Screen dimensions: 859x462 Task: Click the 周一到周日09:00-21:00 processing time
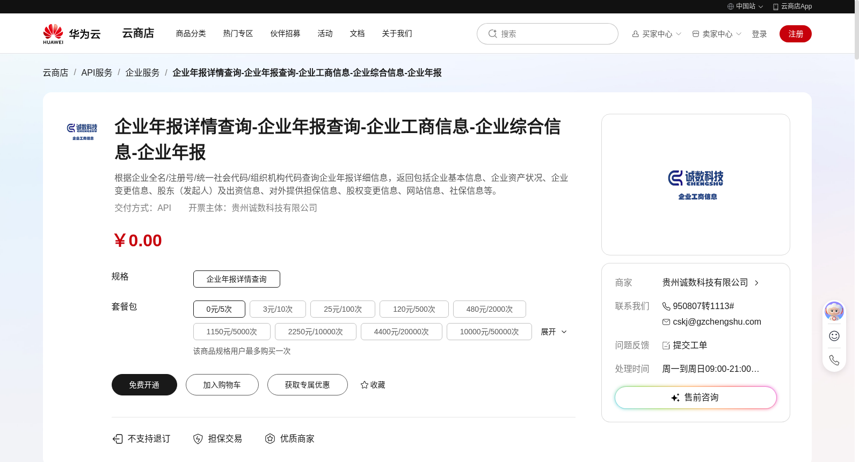711,369
